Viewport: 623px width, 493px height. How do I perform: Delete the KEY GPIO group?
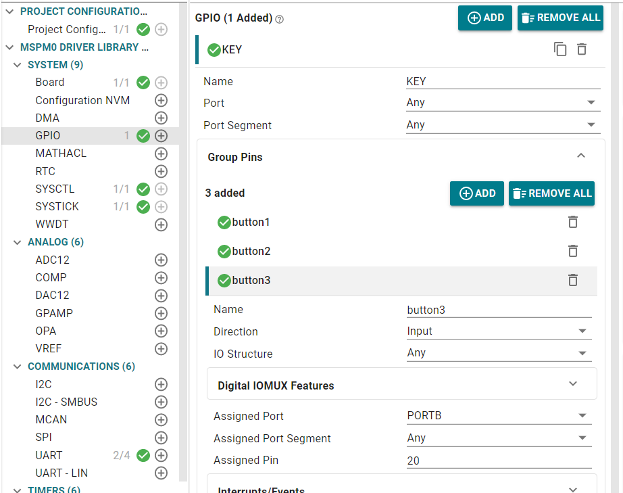[x=582, y=49]
